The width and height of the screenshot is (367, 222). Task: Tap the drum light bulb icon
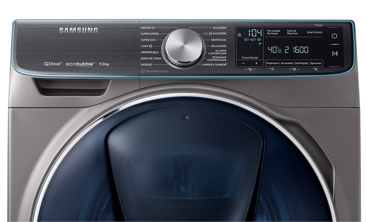(273, 69)
